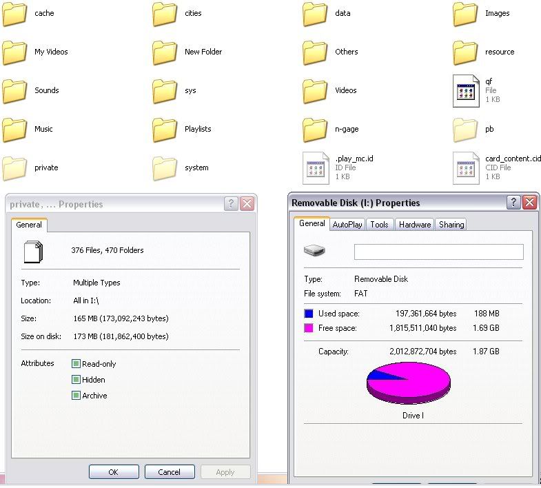Switch to the AutoPlay tab
This screenshot has height=488, width=541.
(x=347, y=225)
